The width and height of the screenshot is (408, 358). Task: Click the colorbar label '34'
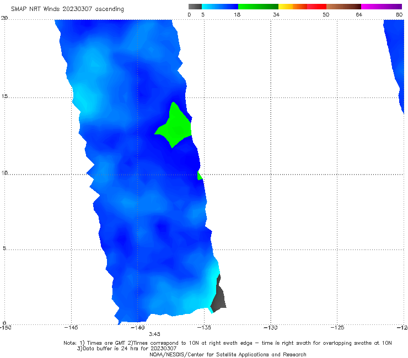(x=276, y=15)
